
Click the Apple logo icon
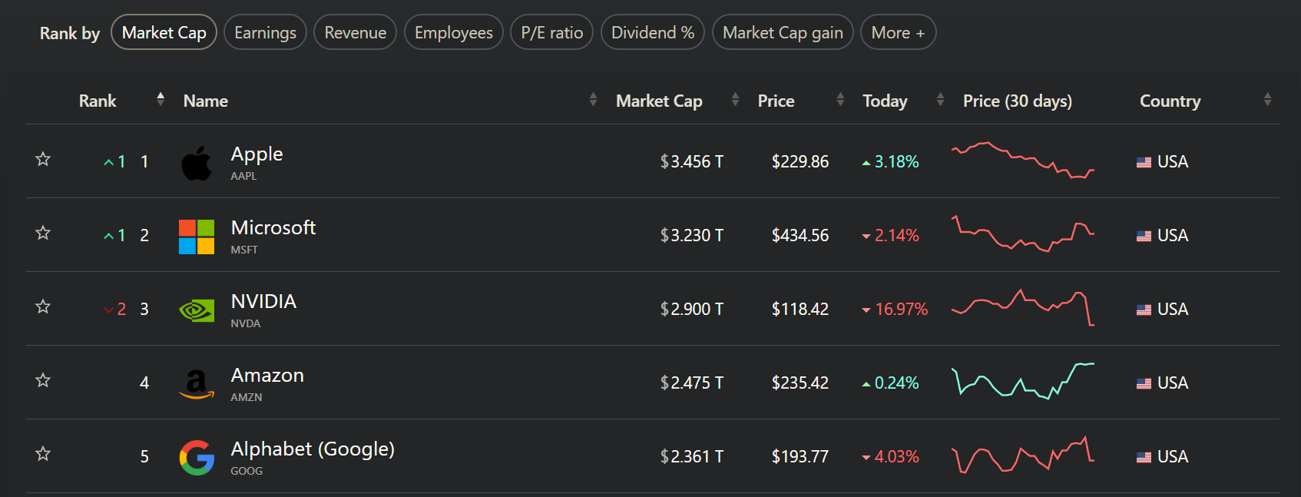coord(197,163)
